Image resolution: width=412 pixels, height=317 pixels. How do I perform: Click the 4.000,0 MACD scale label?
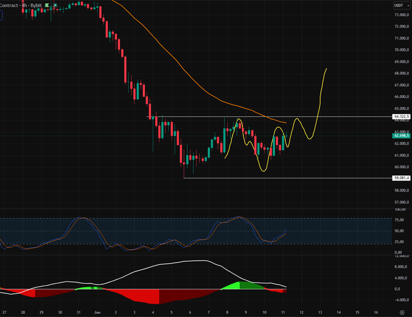click(x=400, y=278)
